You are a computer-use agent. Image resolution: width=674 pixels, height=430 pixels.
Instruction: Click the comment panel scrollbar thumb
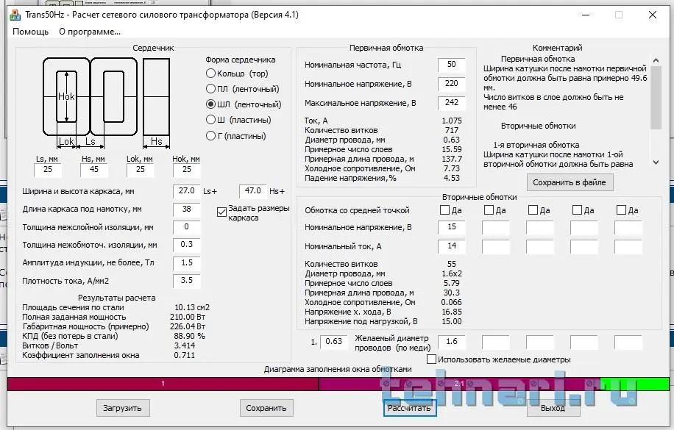coord(656,98)
